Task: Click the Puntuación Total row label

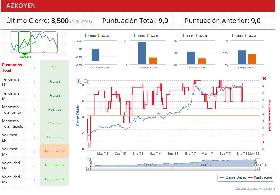Action: tap(12, 67)
